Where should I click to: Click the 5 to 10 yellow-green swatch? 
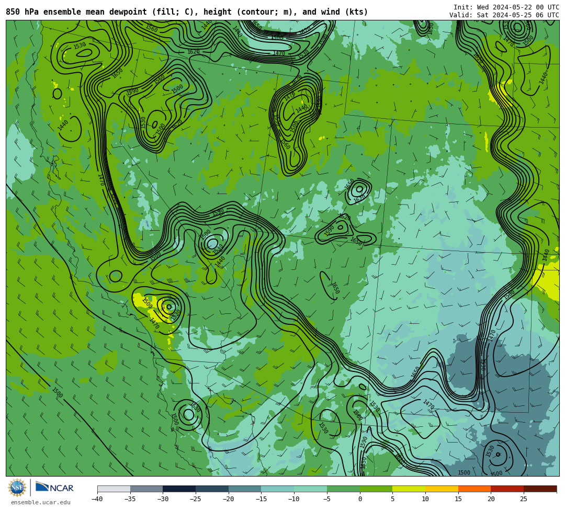409,489
